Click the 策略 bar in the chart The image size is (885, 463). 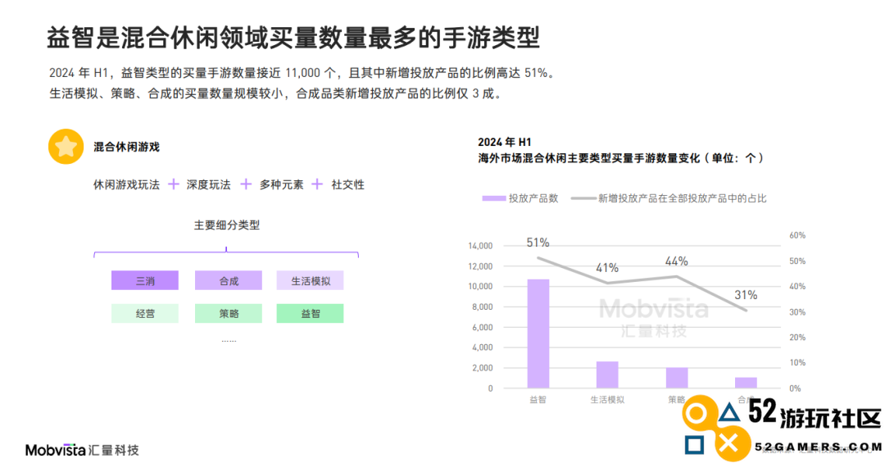click(x=677, y=378)
